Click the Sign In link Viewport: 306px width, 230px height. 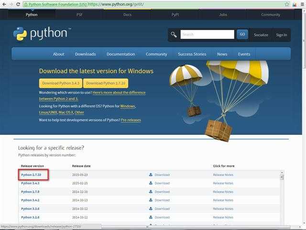pyautogui.click(x=281, y=35)
